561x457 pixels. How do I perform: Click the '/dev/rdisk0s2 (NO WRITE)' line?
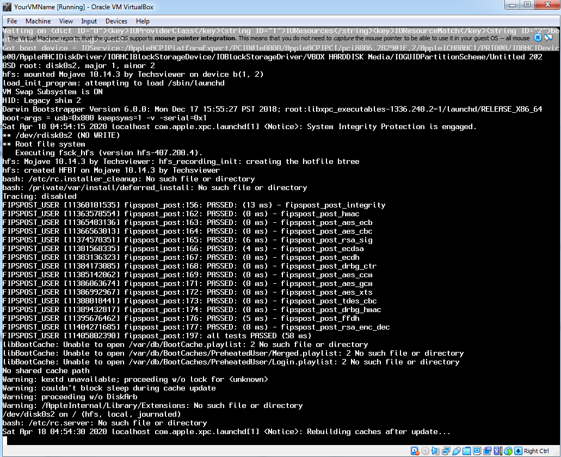coord(61,136)
